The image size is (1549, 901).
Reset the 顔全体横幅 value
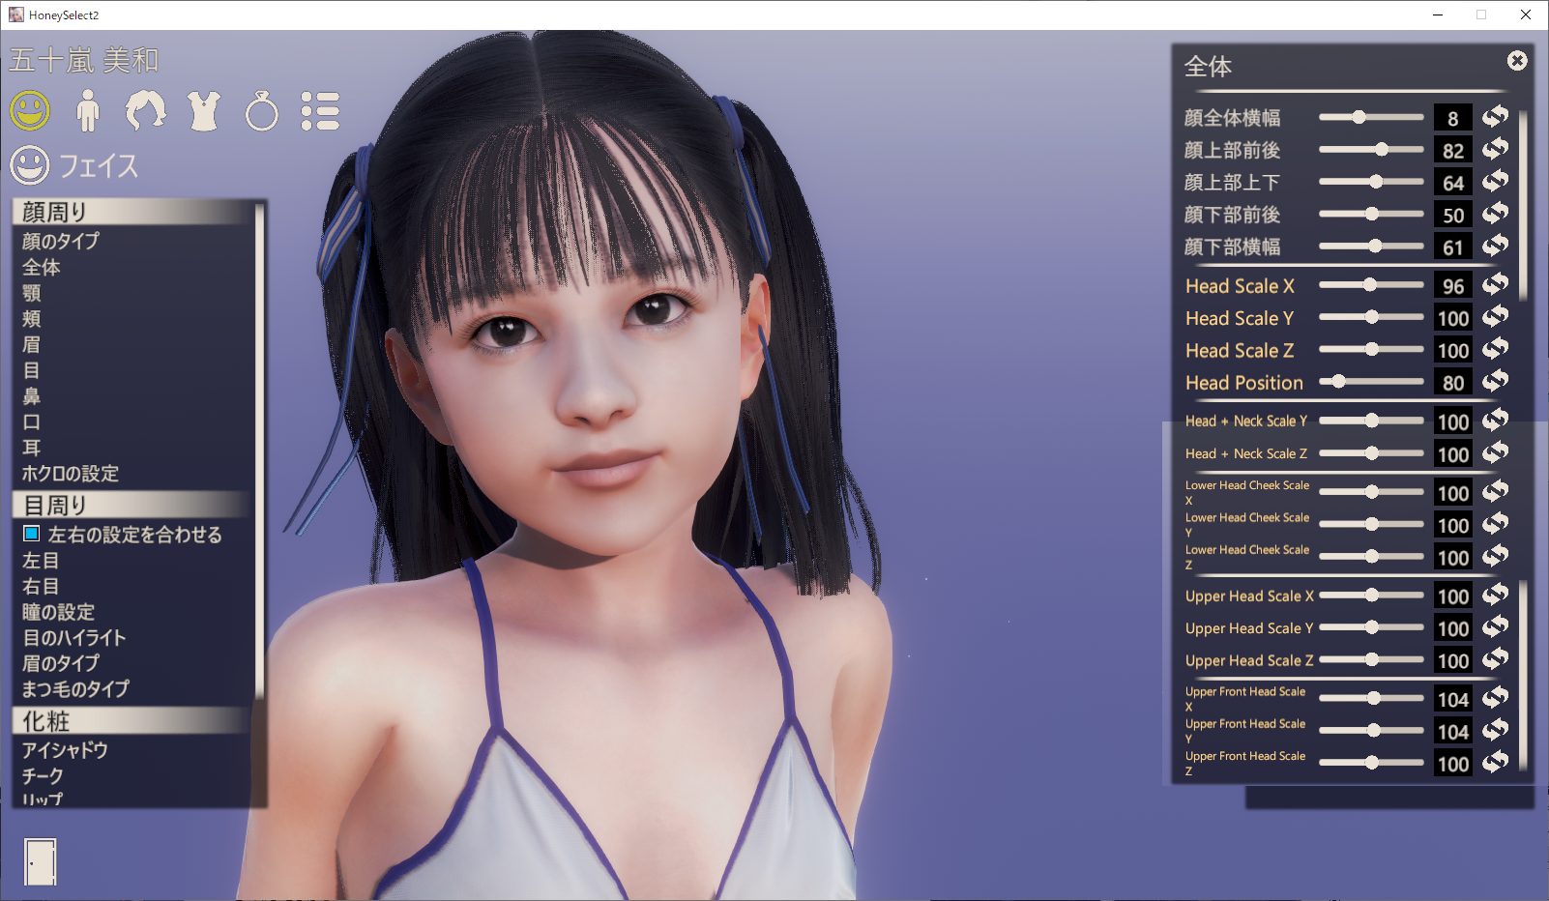1496,117
